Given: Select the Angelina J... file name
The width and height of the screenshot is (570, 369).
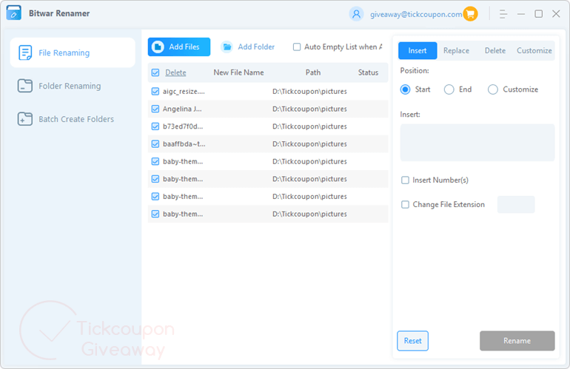Looking at the screenshot, I should coord(182,109).
